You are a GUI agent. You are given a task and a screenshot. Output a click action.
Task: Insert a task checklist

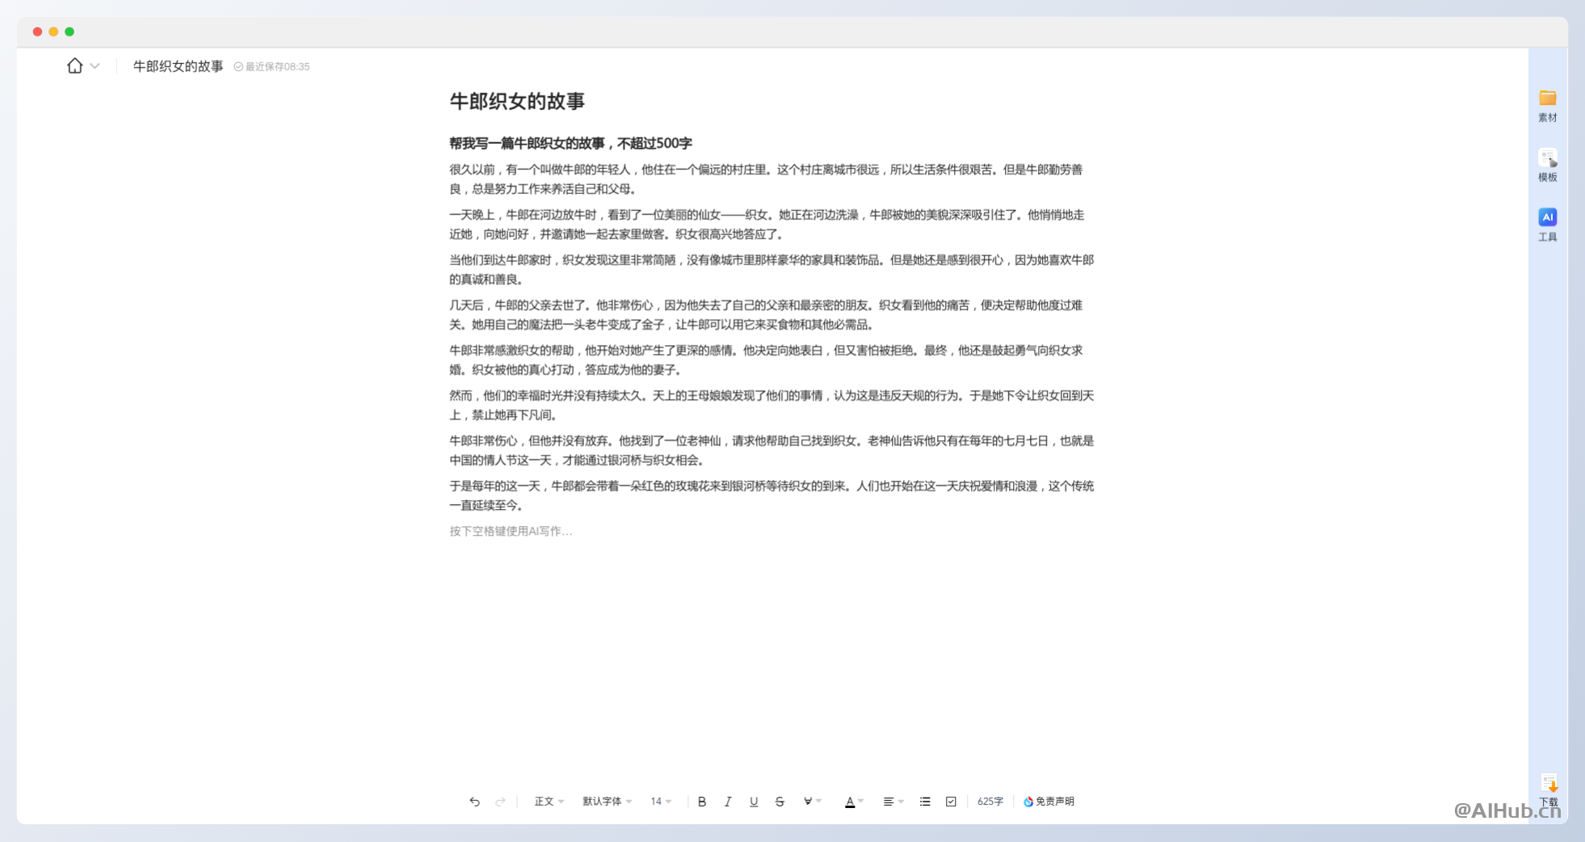pyautogui.click(x=950, y=801)
